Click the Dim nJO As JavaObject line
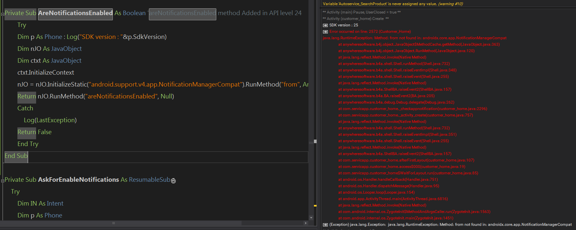576x230 pixels. click(x=50, y=49)
